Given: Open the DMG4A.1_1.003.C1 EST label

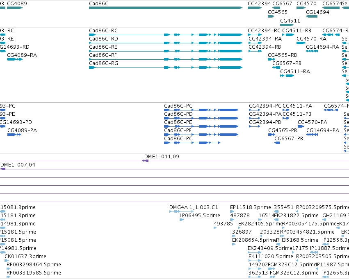Looking at the screenshot, I should pos(194,207).
